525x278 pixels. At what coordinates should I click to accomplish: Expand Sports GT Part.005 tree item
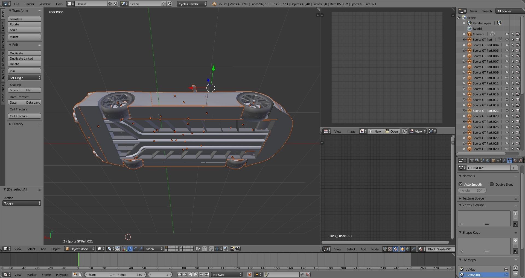pos(464,51)
